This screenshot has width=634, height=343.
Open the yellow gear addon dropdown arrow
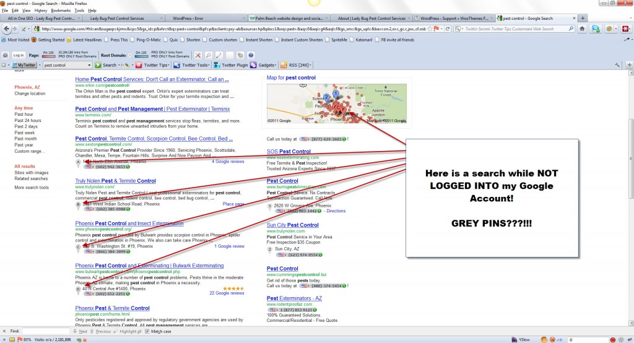(x=615, y=28)
